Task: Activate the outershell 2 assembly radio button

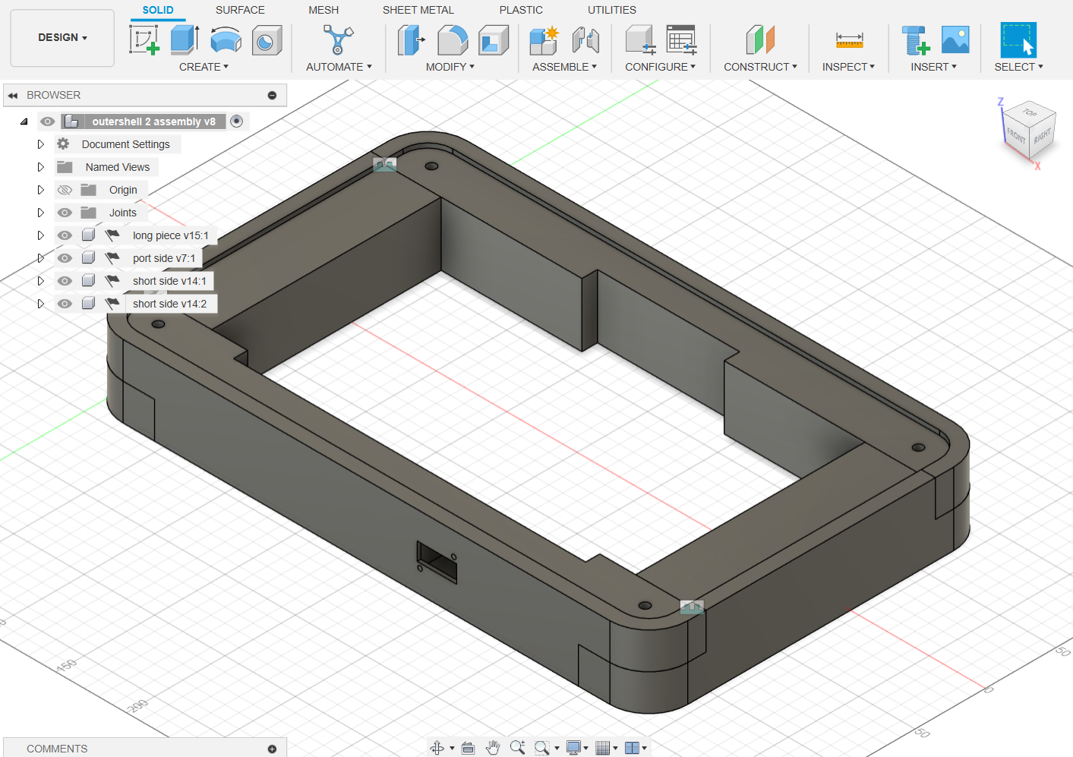Action: click(x=237, y=121)
